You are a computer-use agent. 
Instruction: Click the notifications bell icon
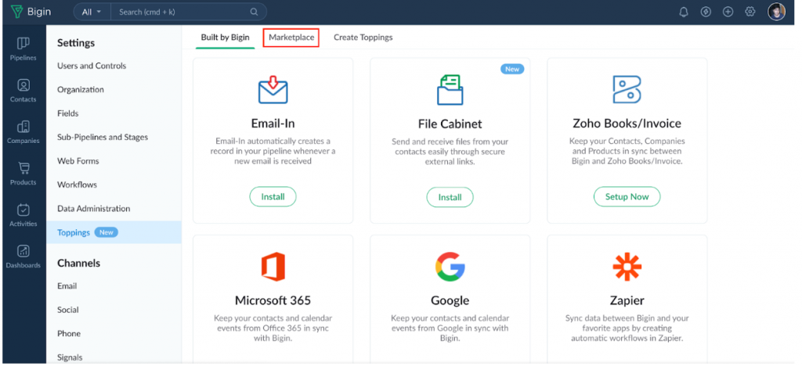684,12
